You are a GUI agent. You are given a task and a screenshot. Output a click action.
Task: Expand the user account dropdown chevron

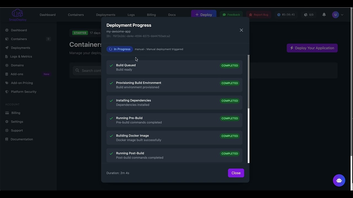pyautogui.click(x=342, y=15)
